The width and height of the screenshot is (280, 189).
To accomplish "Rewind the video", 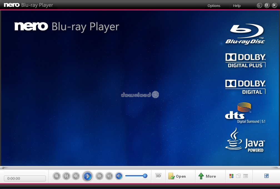I will coord(76,176).
